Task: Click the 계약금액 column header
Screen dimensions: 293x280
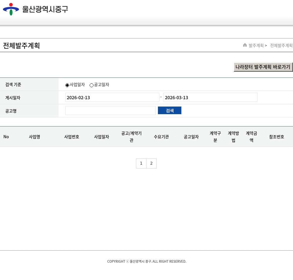Action: point(251,137)
